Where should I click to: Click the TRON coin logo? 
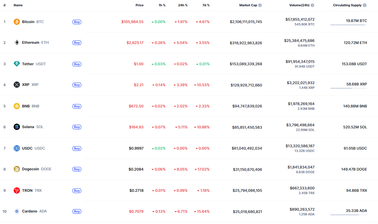click(x=17, y=190)
